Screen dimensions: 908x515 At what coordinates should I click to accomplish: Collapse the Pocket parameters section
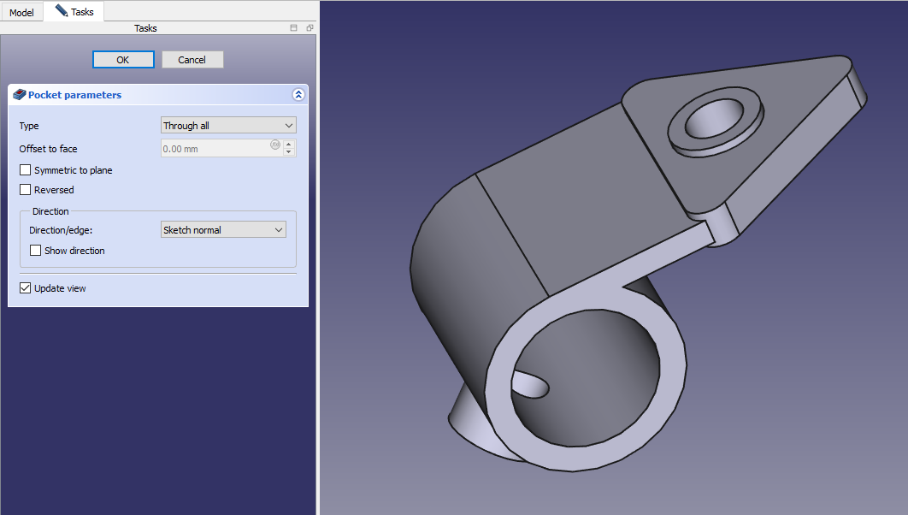coord(298,94)
